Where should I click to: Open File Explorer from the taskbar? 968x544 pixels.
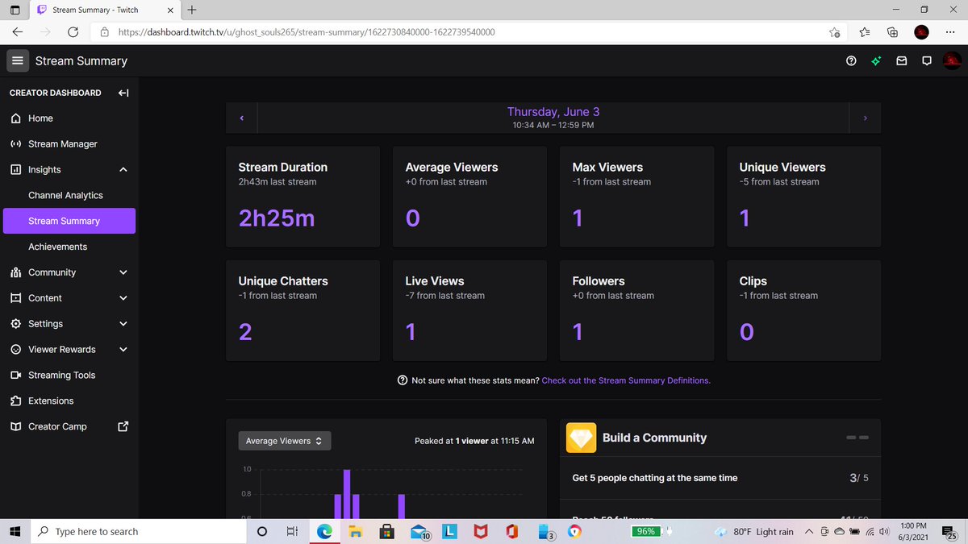coord(355,531)
